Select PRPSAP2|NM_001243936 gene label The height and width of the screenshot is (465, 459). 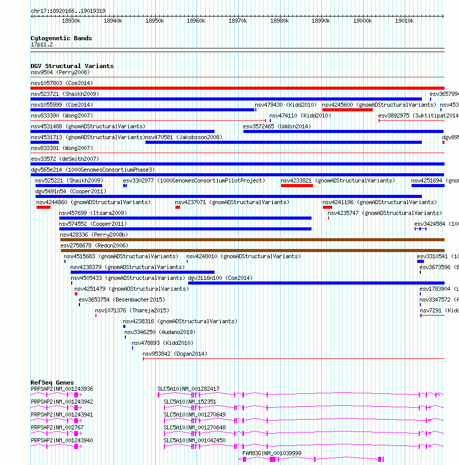tap(62, 389)
